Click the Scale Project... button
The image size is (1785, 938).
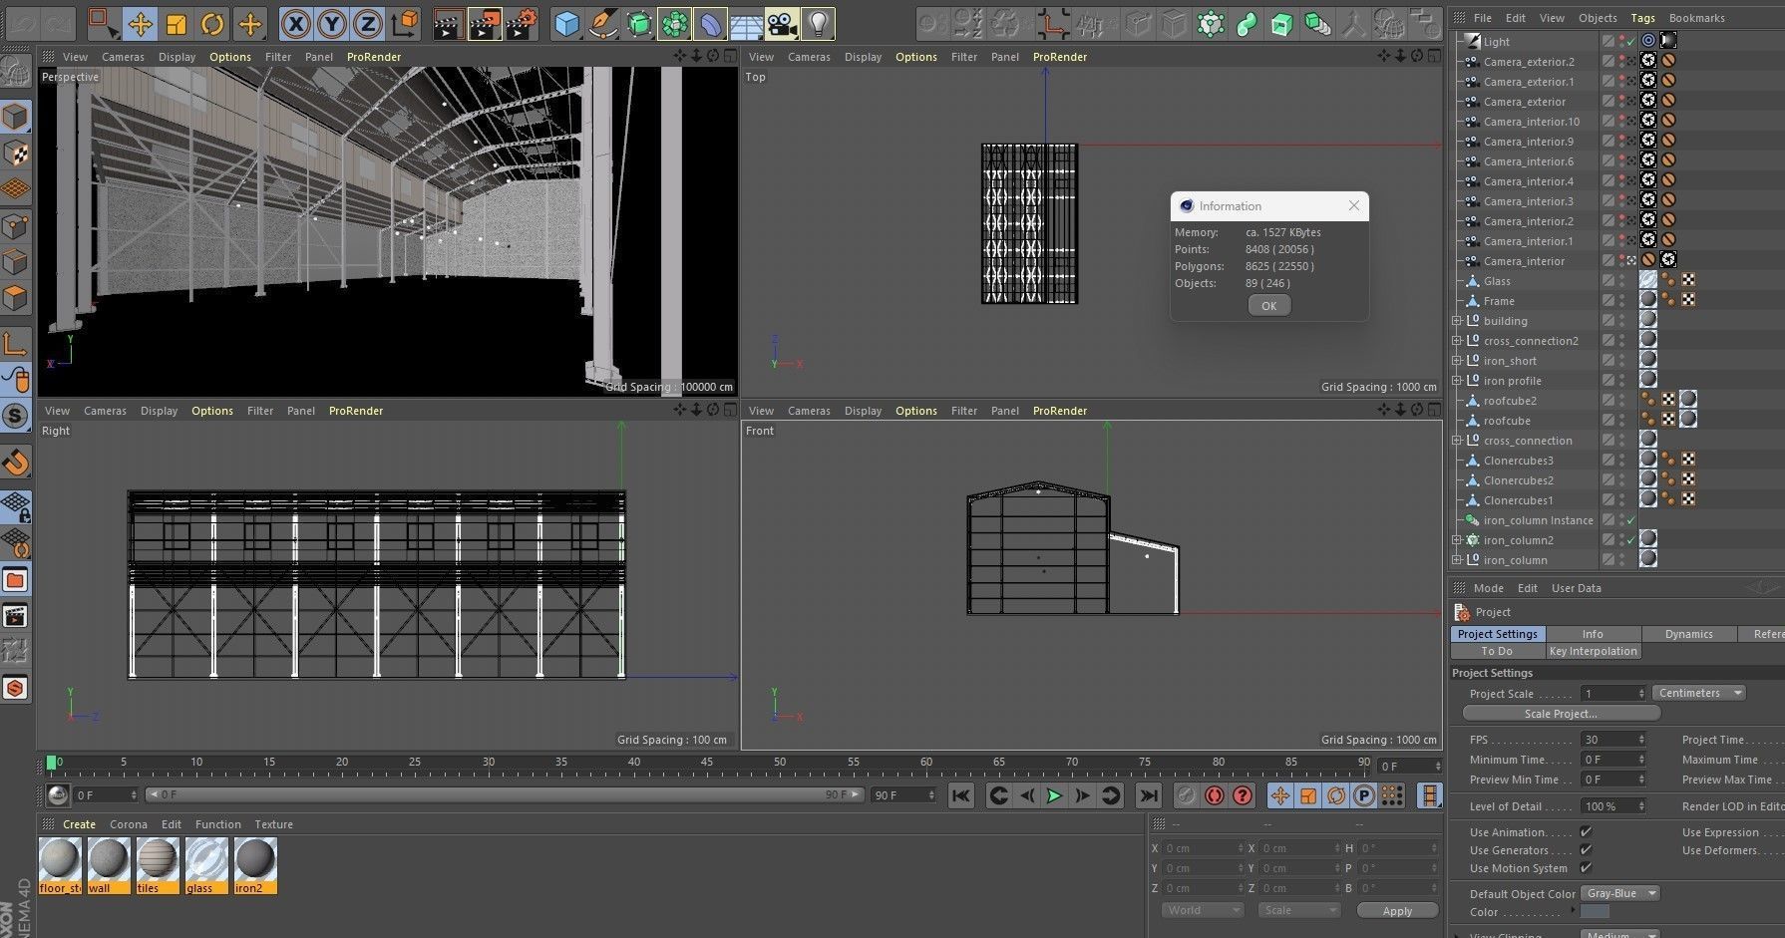pos(1561,714)
